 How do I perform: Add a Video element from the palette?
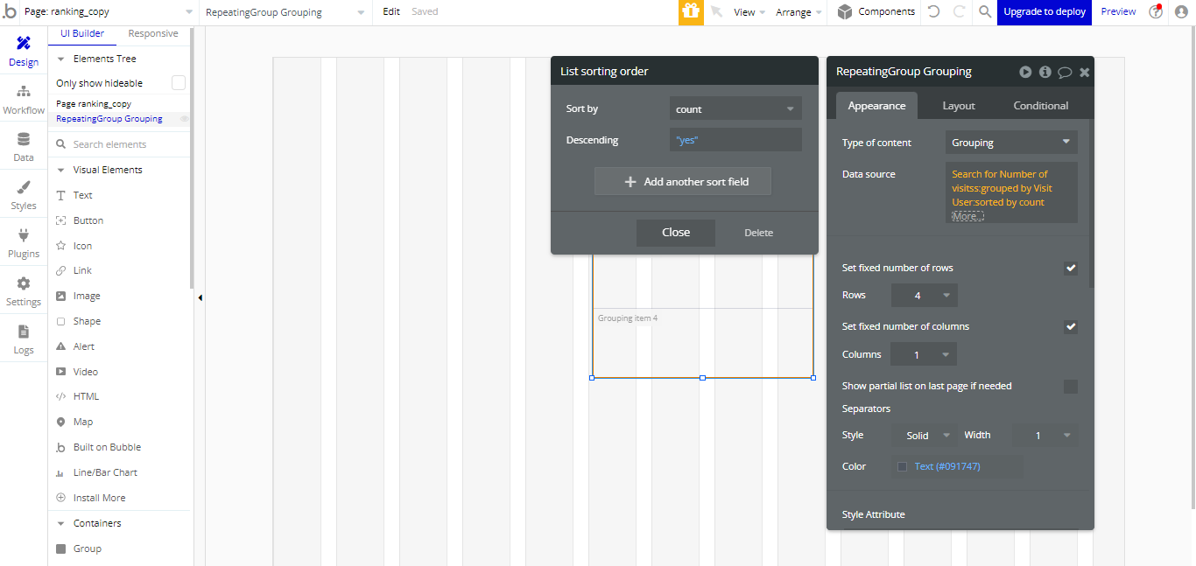[86, 372]
